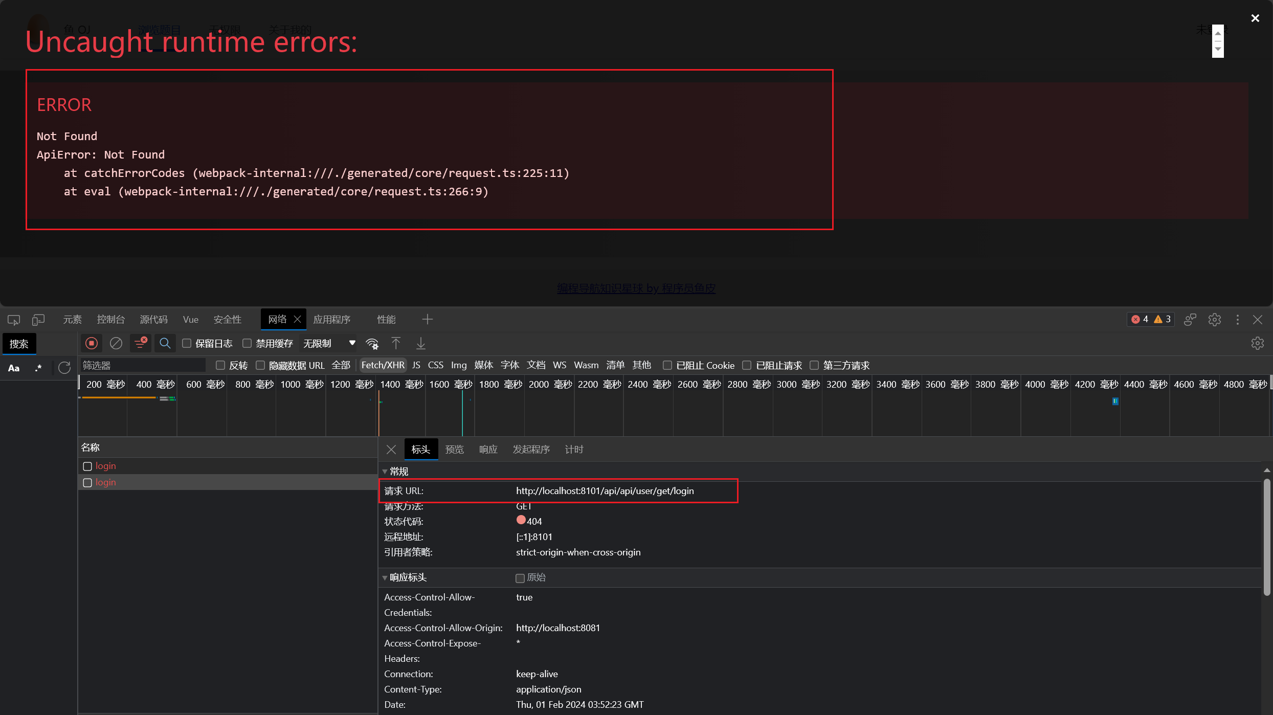Toggle 原始 response headers checkbox

[x=520, y=578]
